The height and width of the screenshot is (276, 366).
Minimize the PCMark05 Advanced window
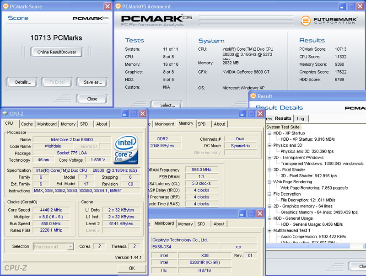click(x=342, y=6)
